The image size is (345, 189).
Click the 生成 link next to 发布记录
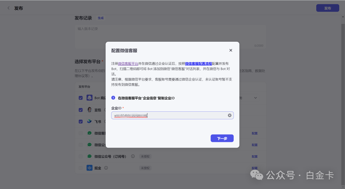(x=101, y=18)
